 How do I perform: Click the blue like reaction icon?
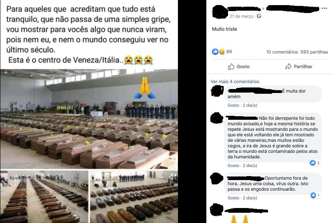(215, 52)
